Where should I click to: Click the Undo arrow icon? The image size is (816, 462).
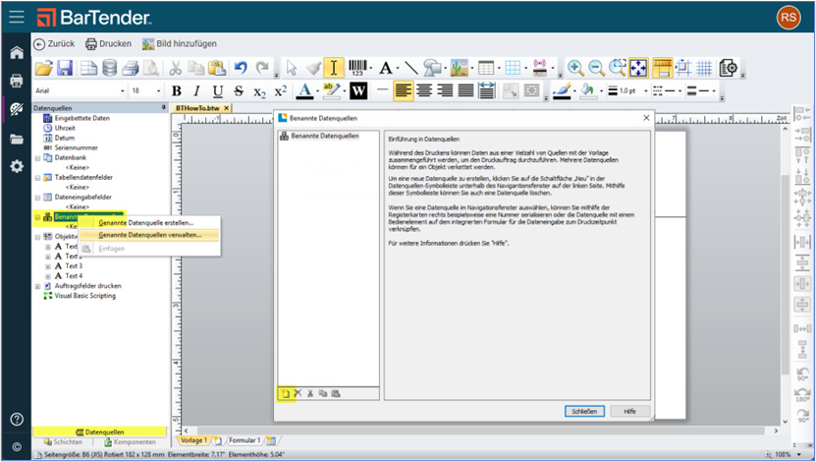pos(241,68)
